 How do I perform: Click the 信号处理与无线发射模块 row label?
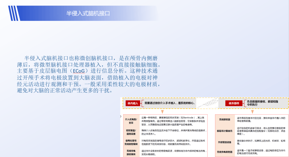pos(131,143)
